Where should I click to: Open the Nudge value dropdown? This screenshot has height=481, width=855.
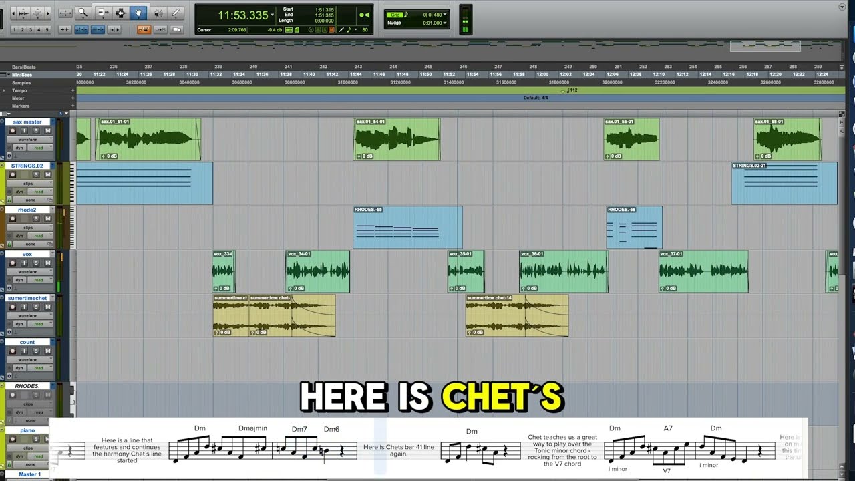[x=445, y=23]
